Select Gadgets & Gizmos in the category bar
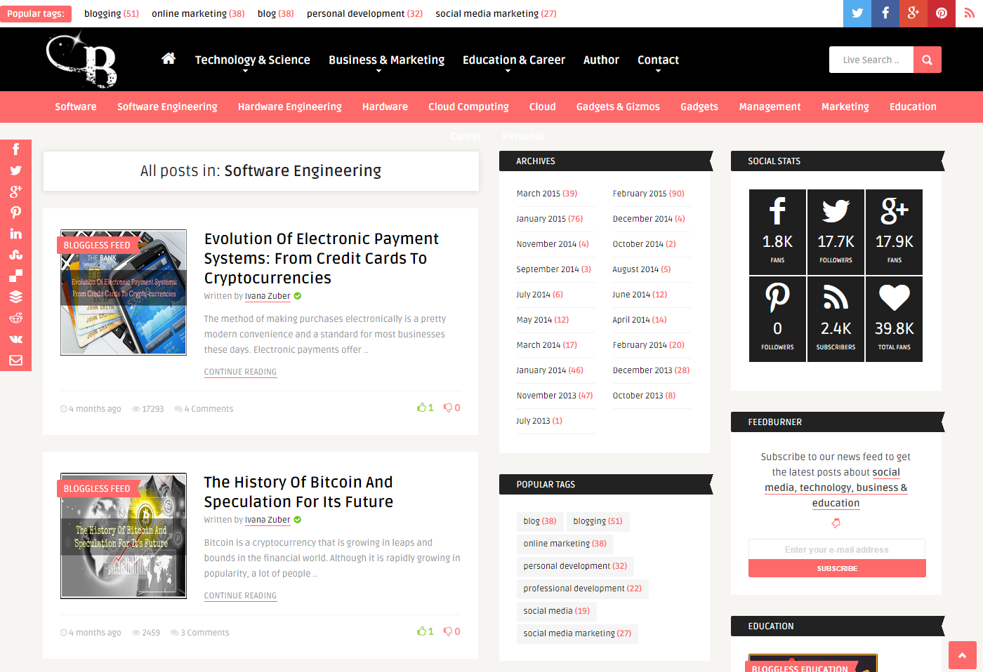Viewport: 983px width, 672px height. [618, 107]
